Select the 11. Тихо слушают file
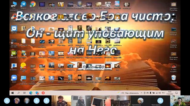190x106 pixels. [x=174, y=68]
